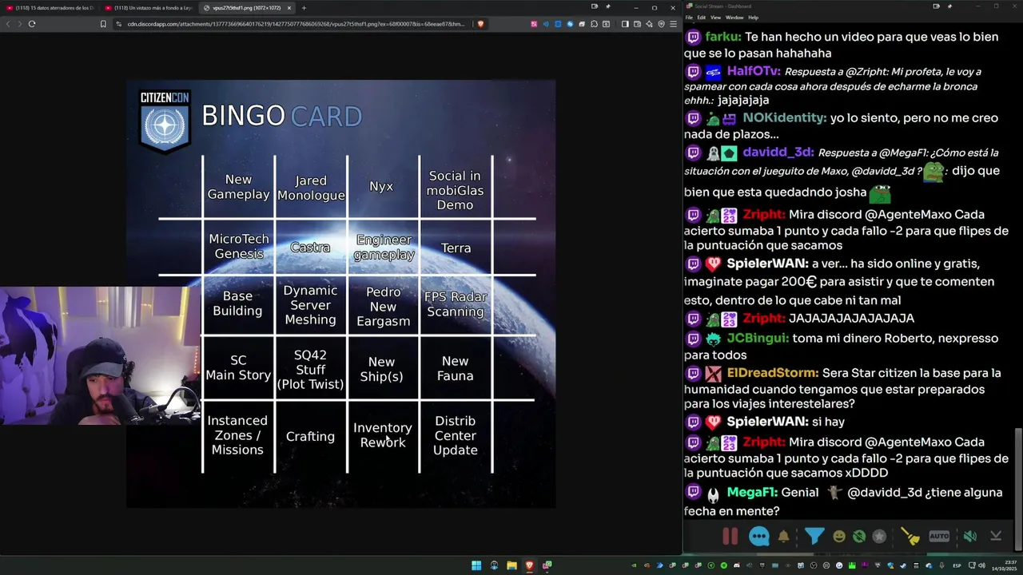Click the 'New Gameplay' bingo cell
1023x575 pixels.
[238, 187]
